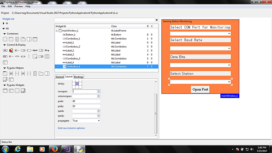The height and width of the screenshot is (153, 272).
Task: Click the mainWindow_1 blue preview tab
Action: [230, 96]
